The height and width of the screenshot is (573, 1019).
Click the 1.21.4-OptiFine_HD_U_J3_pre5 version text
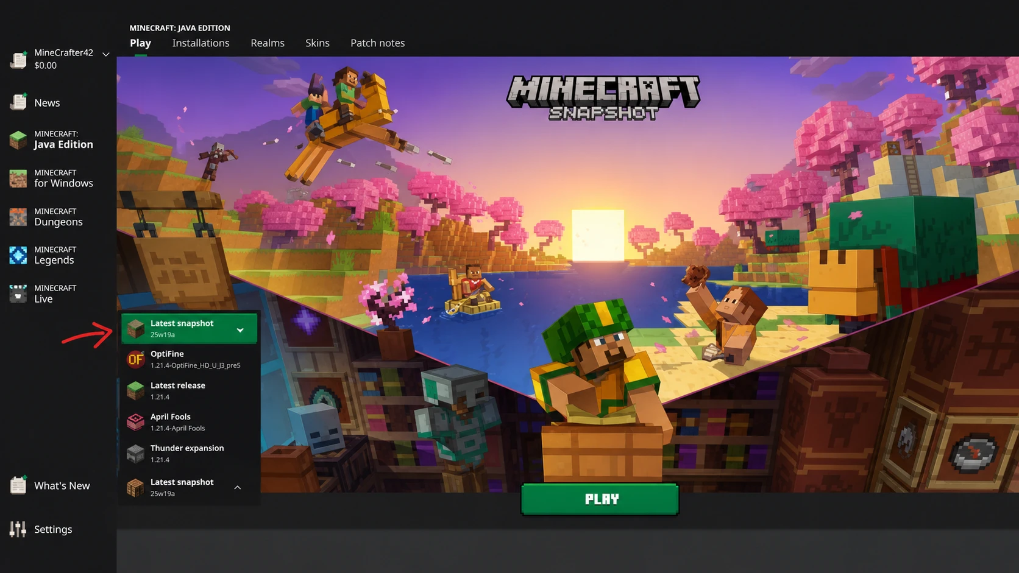tap(196, 365)
